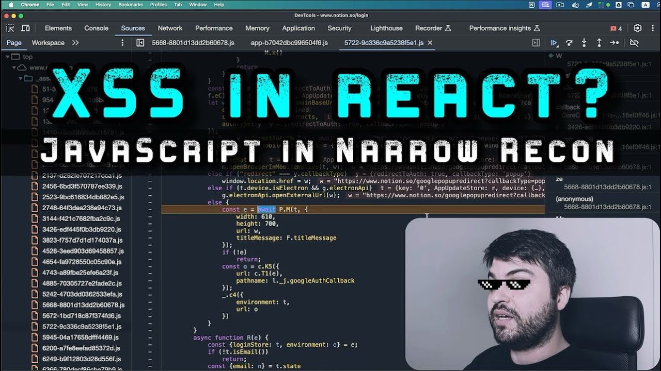The height and width of the screenshot is (371, 661).
Task: Click the Apple menu icon
Action: [x=11, y=5]
